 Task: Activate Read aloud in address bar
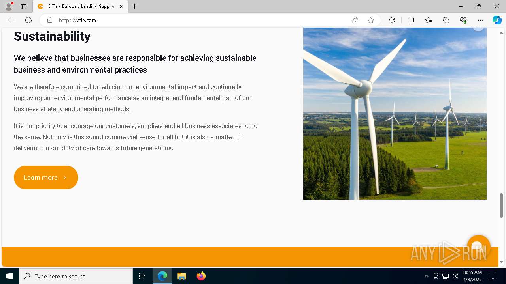tap(355, 20)
